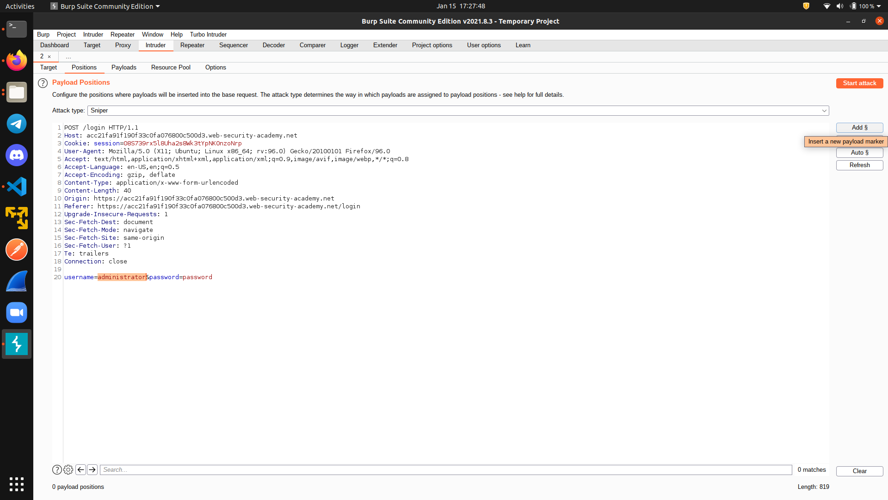888x500 pixels.
Task: Open the Project menu
Action: pyautogui.click(x=66, y=35)
